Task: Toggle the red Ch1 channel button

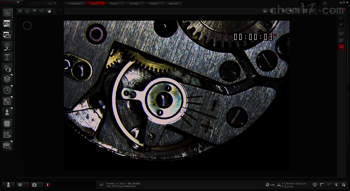Action: coord(341,47)
